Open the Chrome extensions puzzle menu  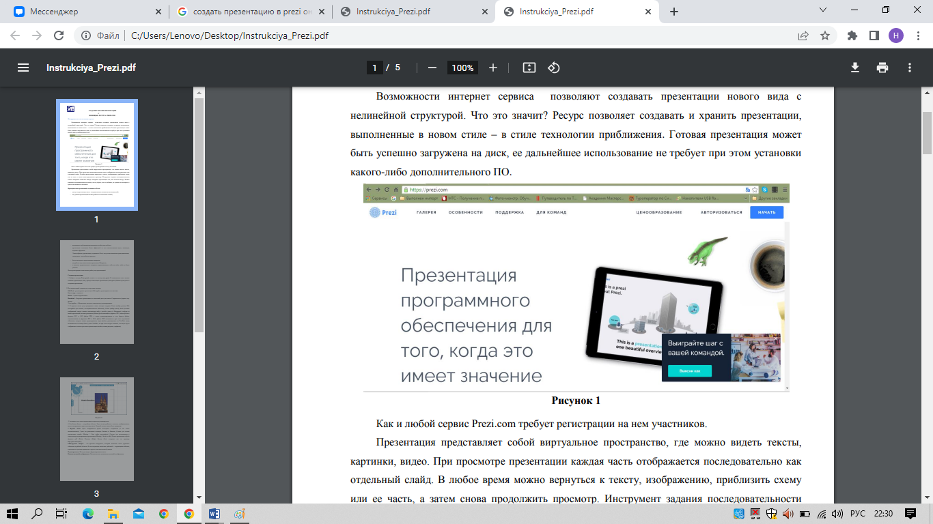(x=852, y=35)
